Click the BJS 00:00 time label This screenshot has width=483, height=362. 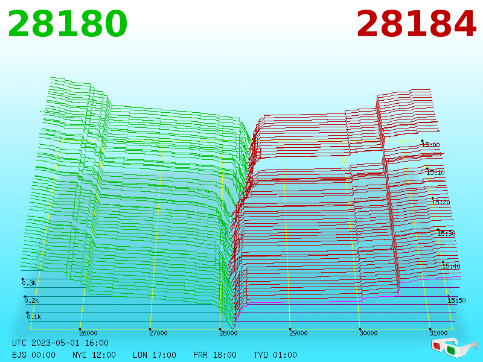(34, 355)
